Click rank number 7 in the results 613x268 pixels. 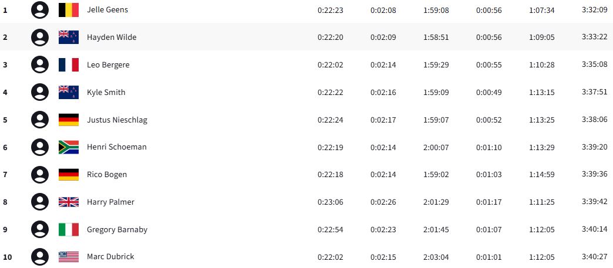tap(5, 175)
